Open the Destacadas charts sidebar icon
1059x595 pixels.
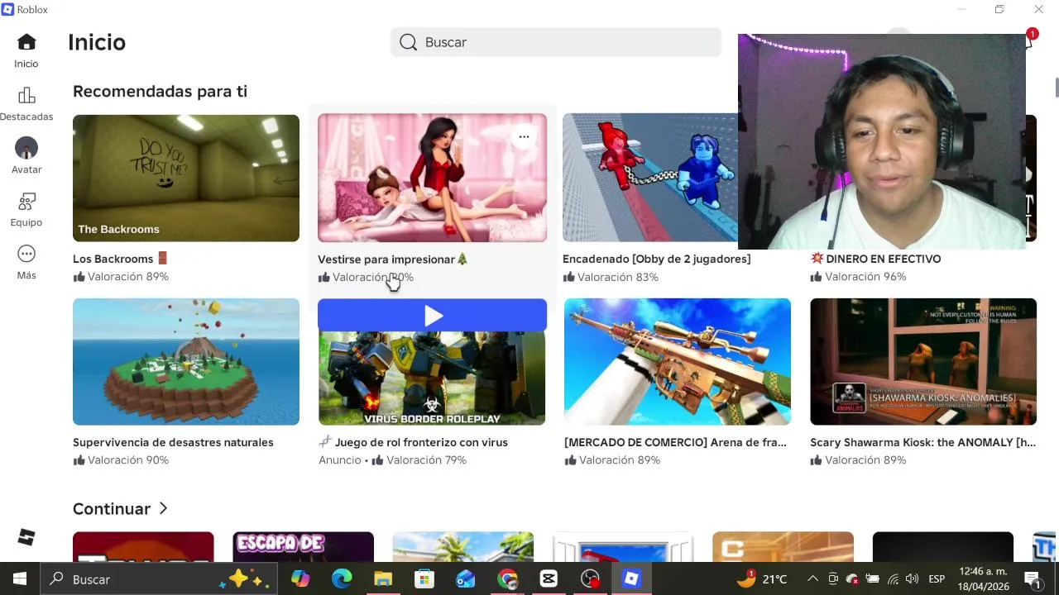(x=26, y=95)
